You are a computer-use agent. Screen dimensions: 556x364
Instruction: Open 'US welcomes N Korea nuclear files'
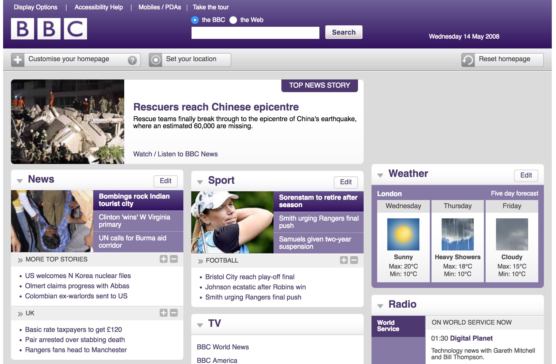(x=78, y=276)
